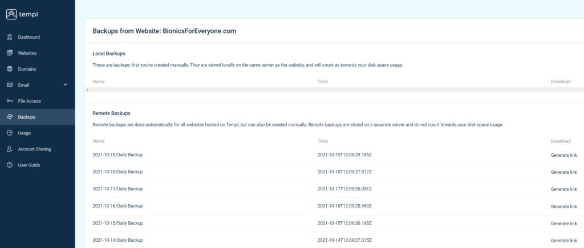Screen dimensions: 584x248
Task: Generate link for 2021-10-17 backup
Action: point(564,189)
